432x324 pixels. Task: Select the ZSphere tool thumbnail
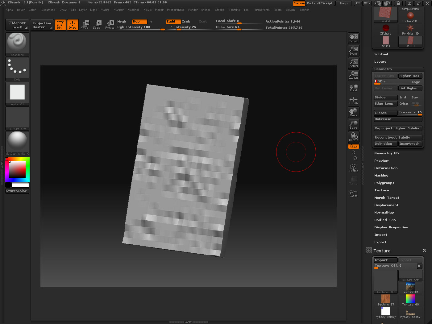click(x=385, y=29)
